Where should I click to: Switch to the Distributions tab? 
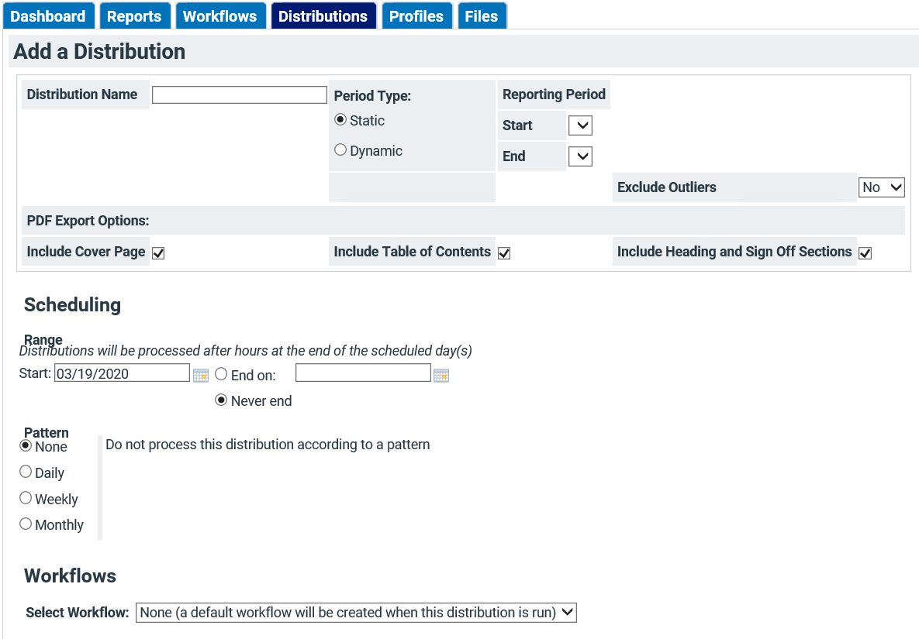[323, 15]
